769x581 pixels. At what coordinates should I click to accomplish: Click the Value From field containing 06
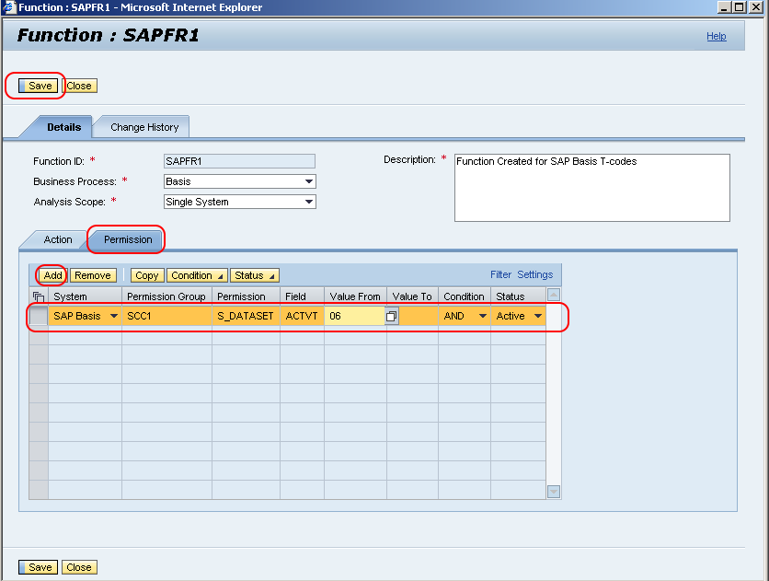(354, 316)
